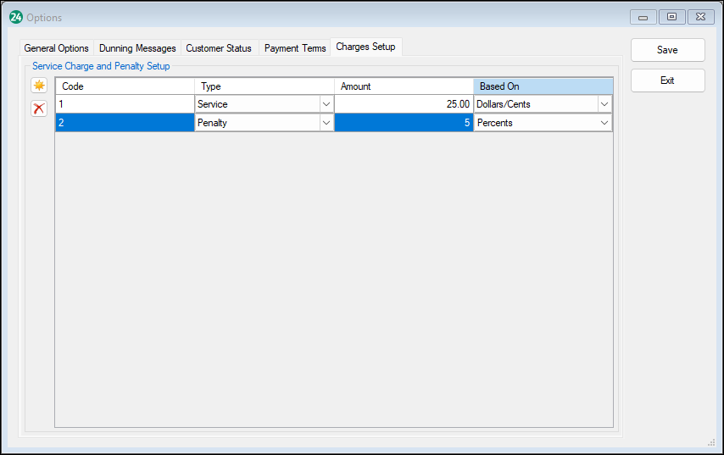Image resolution: width=724 pixels, height=455 pixels.
Task: Expand Based On dropdown showing Dollars/Cents
Action: pyautogui.click(x=604, y=104)
